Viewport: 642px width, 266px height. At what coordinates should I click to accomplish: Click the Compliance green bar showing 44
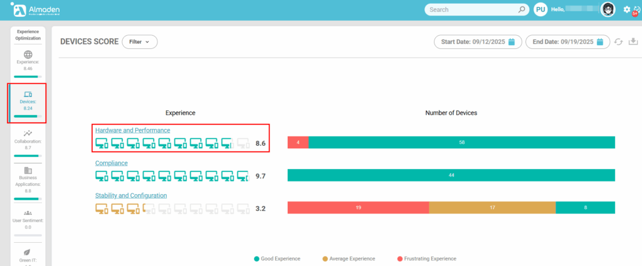pos(451,175)
